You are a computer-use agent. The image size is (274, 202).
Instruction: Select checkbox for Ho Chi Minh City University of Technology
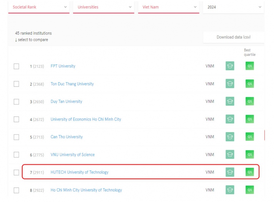pos(17,190)
